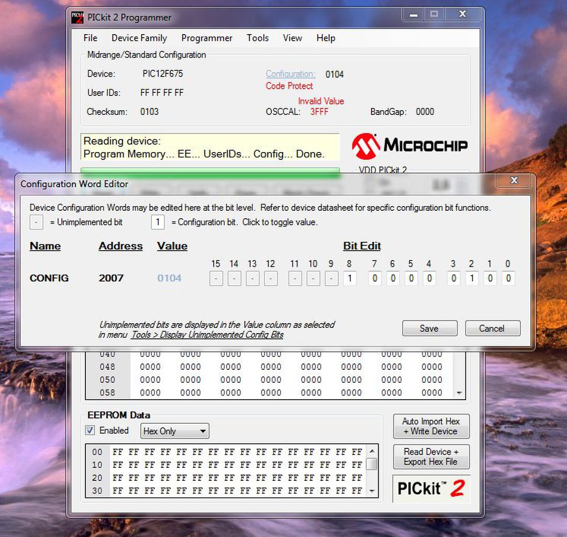
Task: Click the User IDs value FF FF FF FF
Action: tap(162, 93)
